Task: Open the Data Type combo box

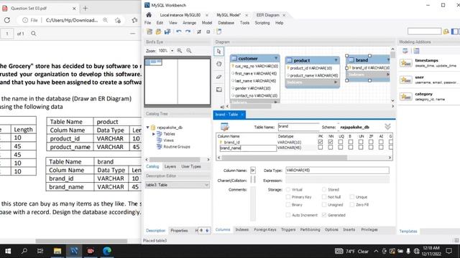Action: (x=337, y=171)
